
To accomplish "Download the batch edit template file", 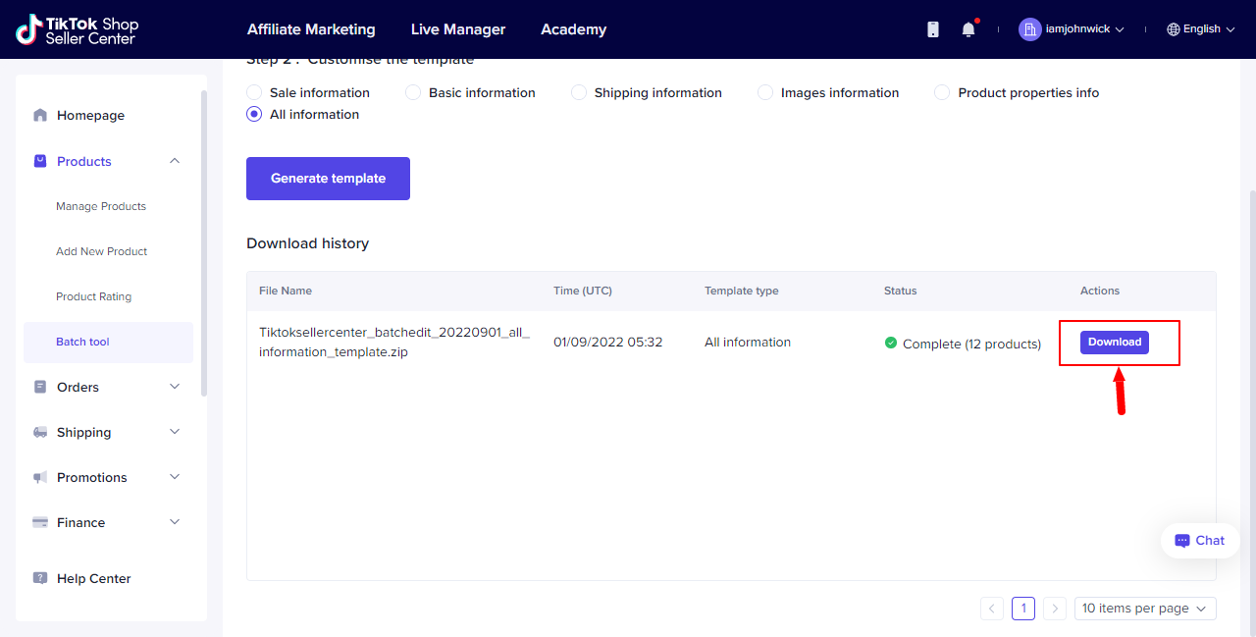I will (x=1115, y=342).
